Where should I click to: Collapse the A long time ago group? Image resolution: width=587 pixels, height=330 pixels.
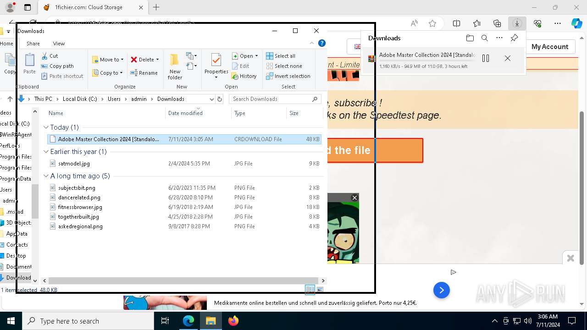(x=46, y=176)
